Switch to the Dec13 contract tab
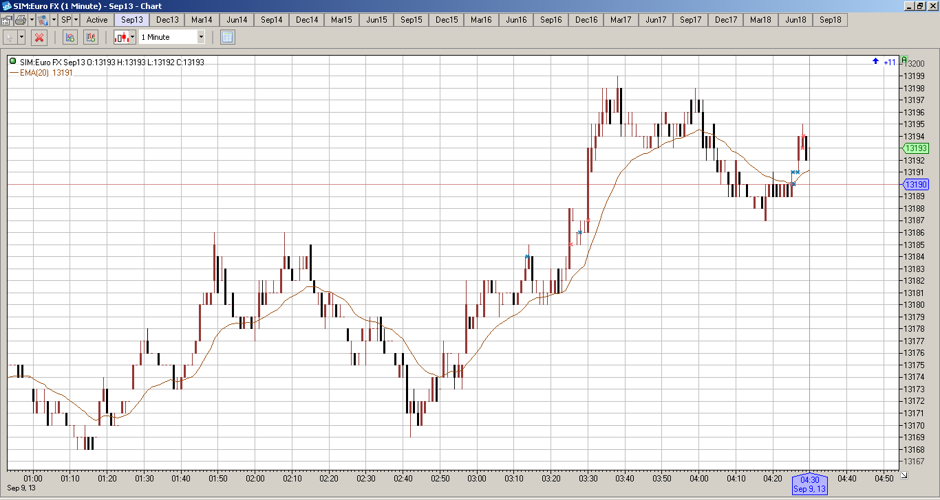The width and height of the screenshot is (940, 500). (167, 20)
